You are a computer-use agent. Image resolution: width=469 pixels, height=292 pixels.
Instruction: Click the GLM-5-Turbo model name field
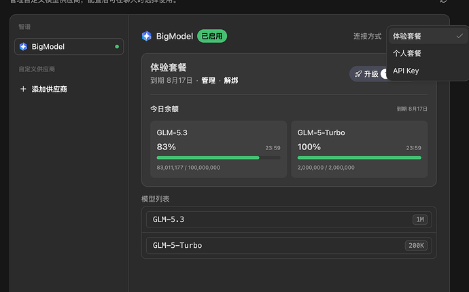point(289,246)
